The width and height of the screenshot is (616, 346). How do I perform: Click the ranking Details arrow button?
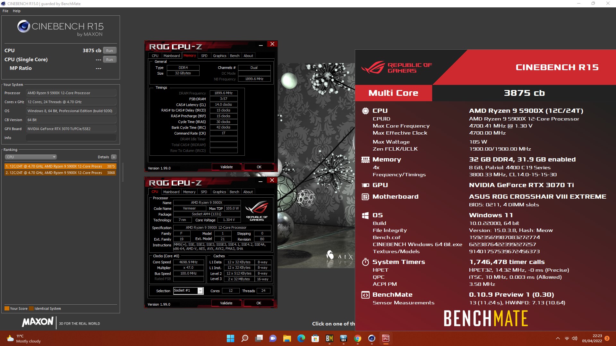(114, 157)
